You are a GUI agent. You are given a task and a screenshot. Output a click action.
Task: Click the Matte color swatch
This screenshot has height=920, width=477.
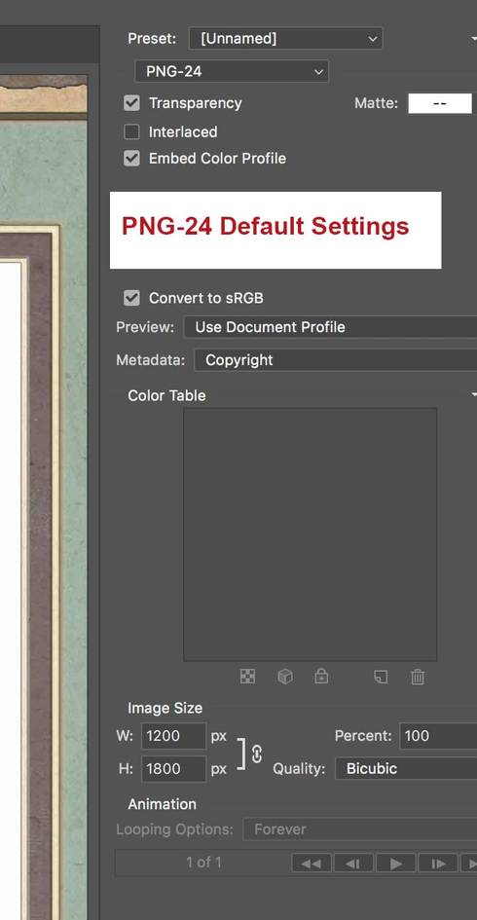pos(439,103)
